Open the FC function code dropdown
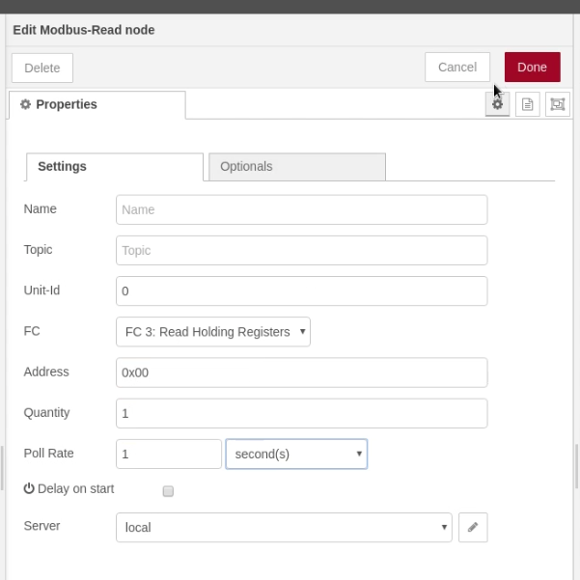 point(212,332)
